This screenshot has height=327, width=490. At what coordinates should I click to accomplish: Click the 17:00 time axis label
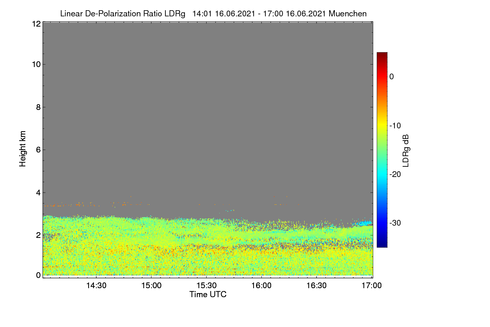pyautogui.click(x=372, y=286)
